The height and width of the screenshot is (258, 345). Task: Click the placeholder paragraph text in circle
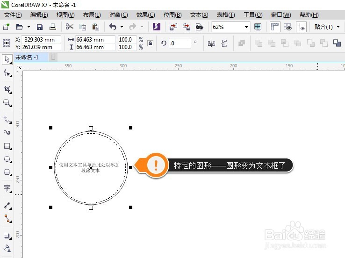pos(89,168)
